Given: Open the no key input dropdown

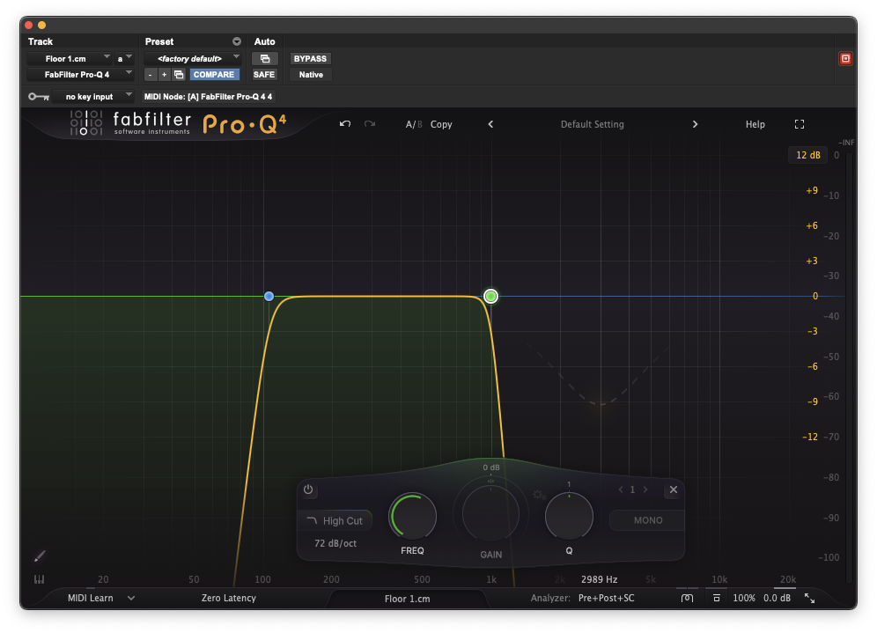Looking at the screenshot, I should 92,97.
